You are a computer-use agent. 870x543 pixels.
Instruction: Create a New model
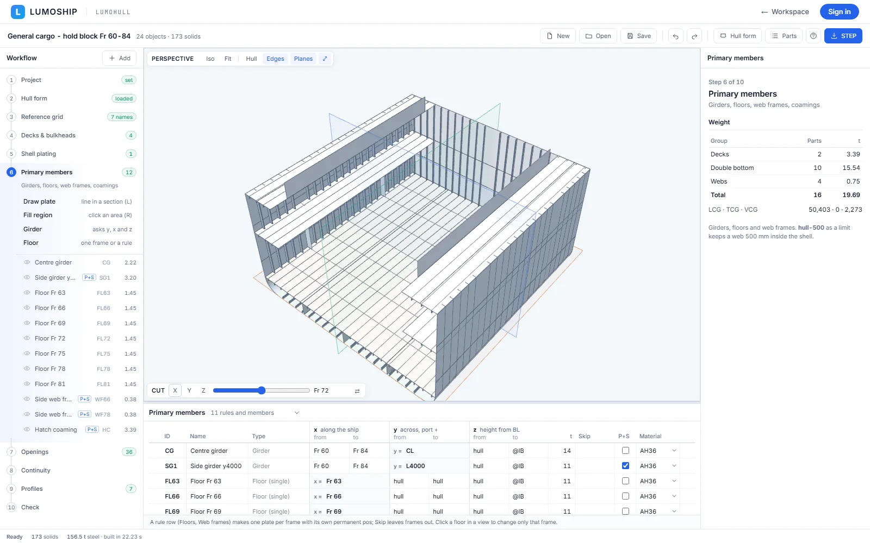tap(558, 36)
